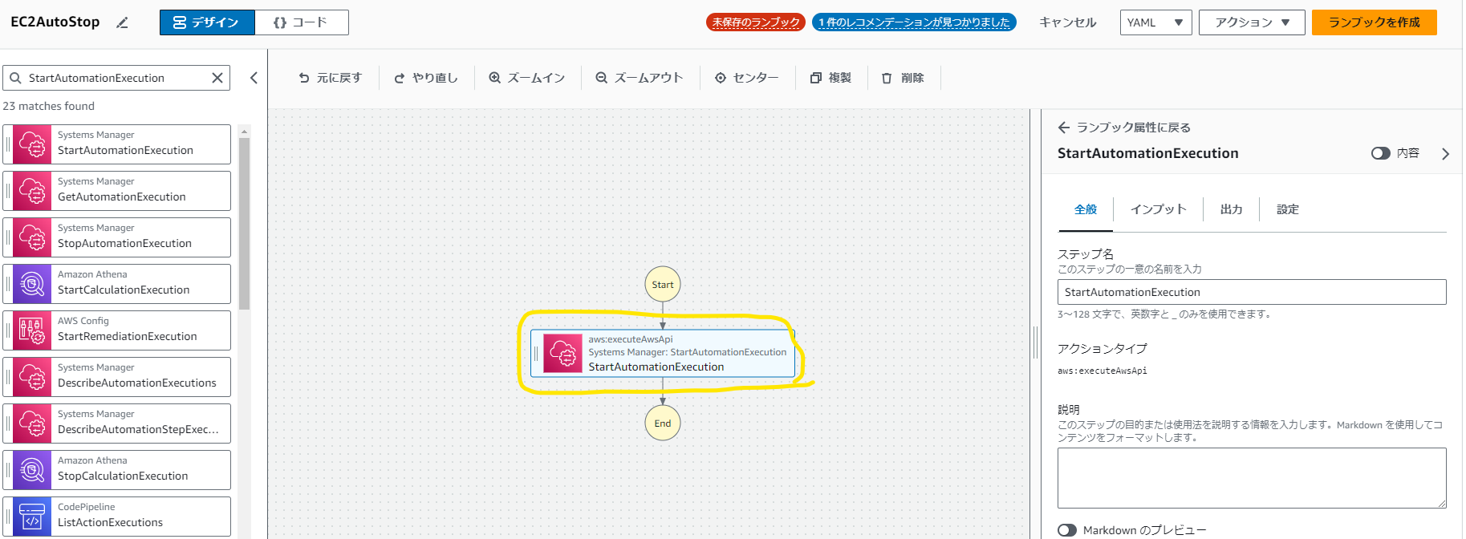The height and width of the screenshot is (539, 1466).
Task: Click the ズームアウト zoom out button
Action: pos(640,78)
